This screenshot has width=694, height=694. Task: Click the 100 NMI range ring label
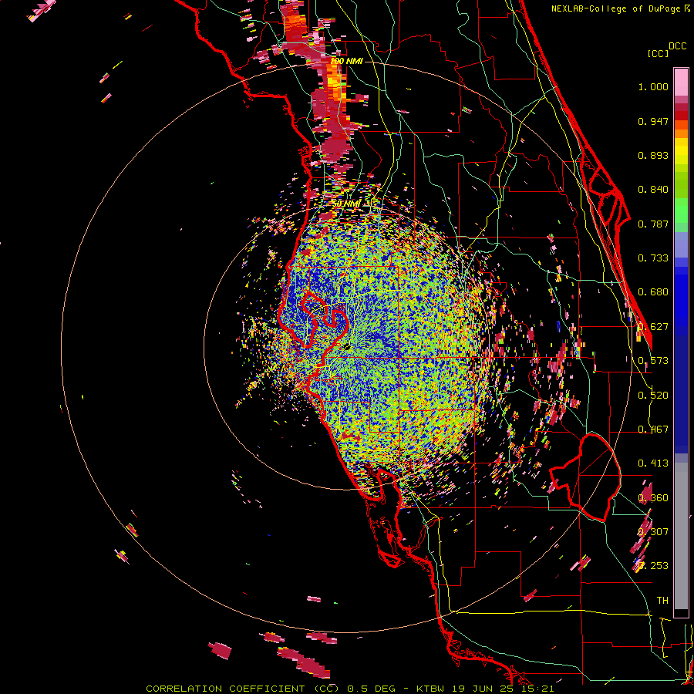tap(346, 61)
